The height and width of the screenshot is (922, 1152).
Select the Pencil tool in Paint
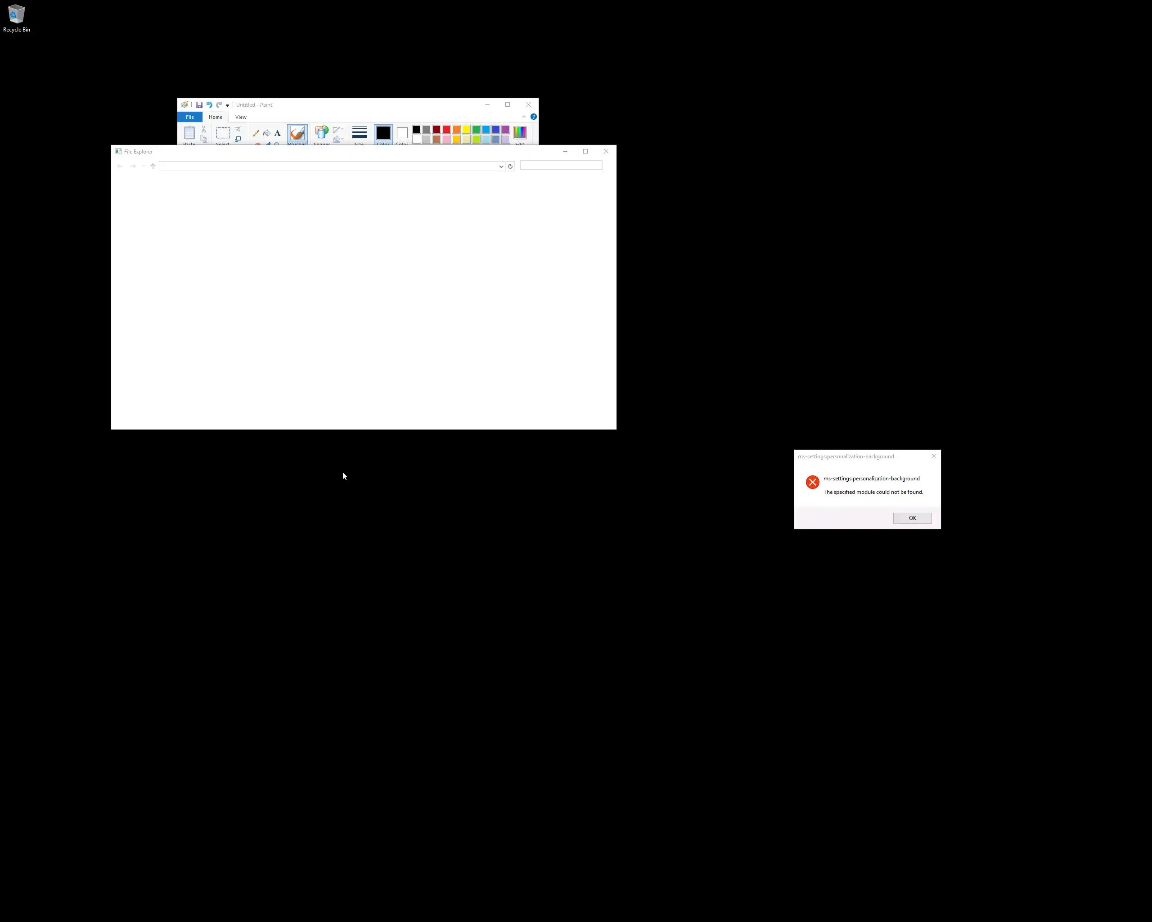pos(256,133)
